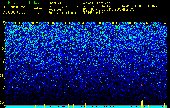Click the 0537 time marker
The height and width of the screenshot is (108, 170).
tap(115, 23)
